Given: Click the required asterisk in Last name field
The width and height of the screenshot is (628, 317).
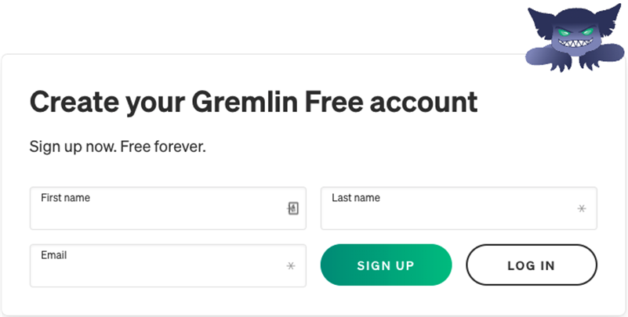Looking at the screenshot, I should pos(582,208).
